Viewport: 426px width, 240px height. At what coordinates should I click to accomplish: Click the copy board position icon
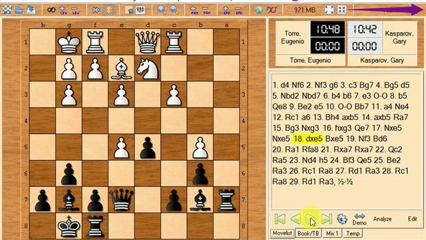pos(128,10)
